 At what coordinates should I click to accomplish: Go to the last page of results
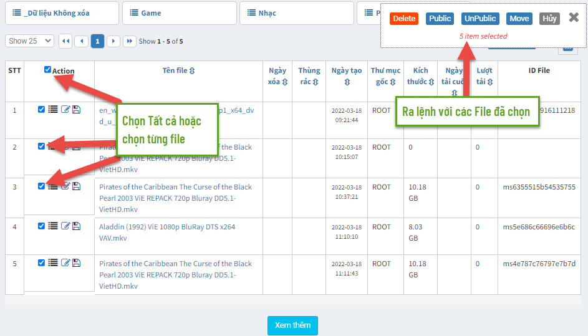click(130, 41)
